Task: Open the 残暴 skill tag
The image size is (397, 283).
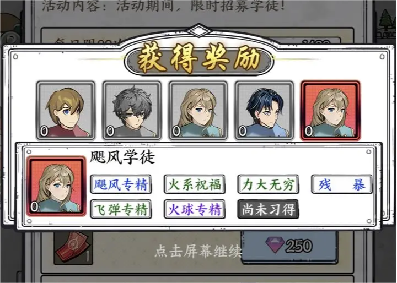Action: click(x=342, y=184)
